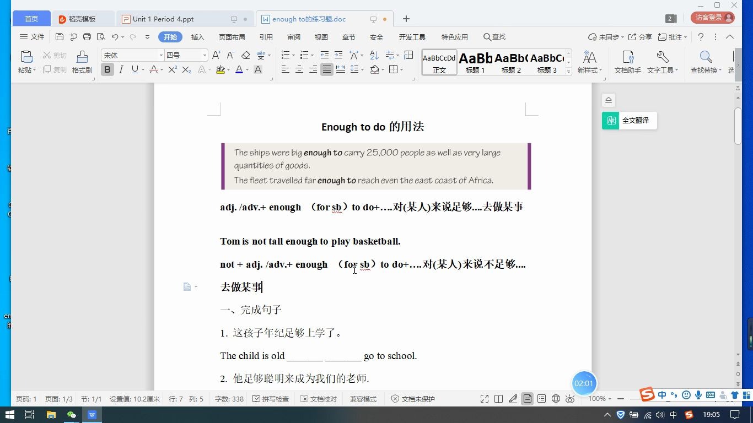This screenshot has width=753, height=423.
Task: Decrease font size with A- icon
Action: tap(230, 55)
